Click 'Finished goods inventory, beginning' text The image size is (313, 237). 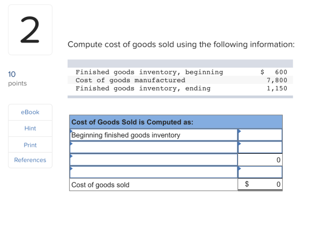coord(149,72)
